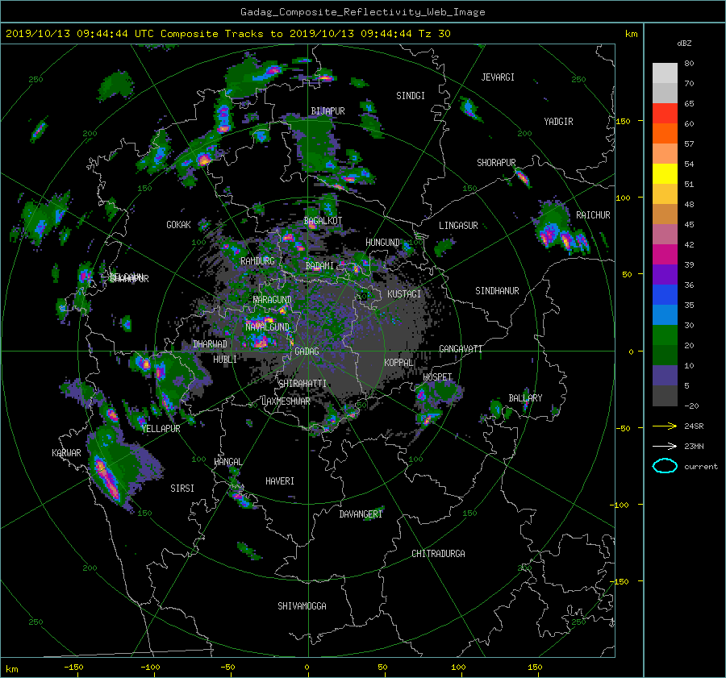Click the GADAG radar center label
Screen dimensions: 726x678
307,351
